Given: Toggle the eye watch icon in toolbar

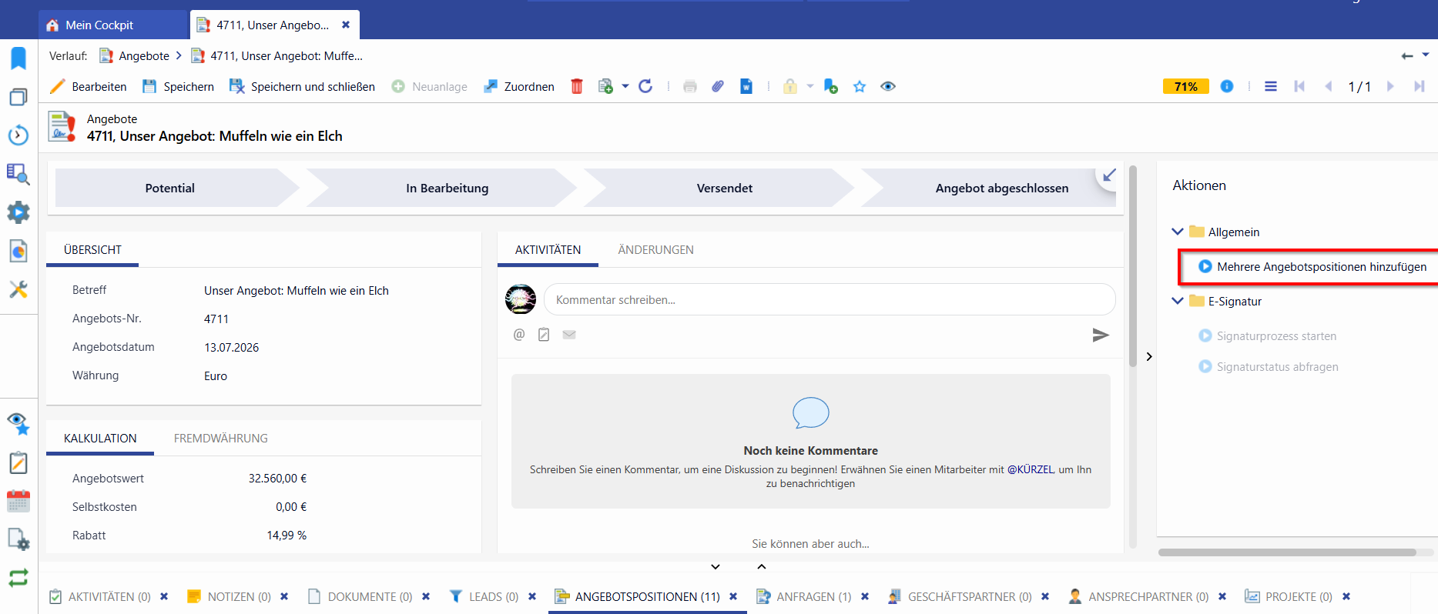Looking at the screenshot, I should [x=888, y=86].
